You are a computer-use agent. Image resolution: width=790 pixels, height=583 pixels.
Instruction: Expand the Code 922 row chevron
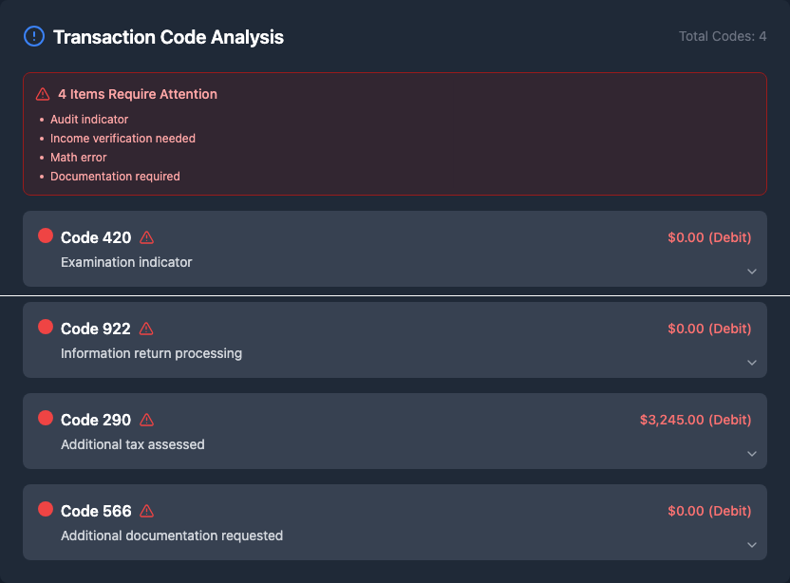point(752,363)
